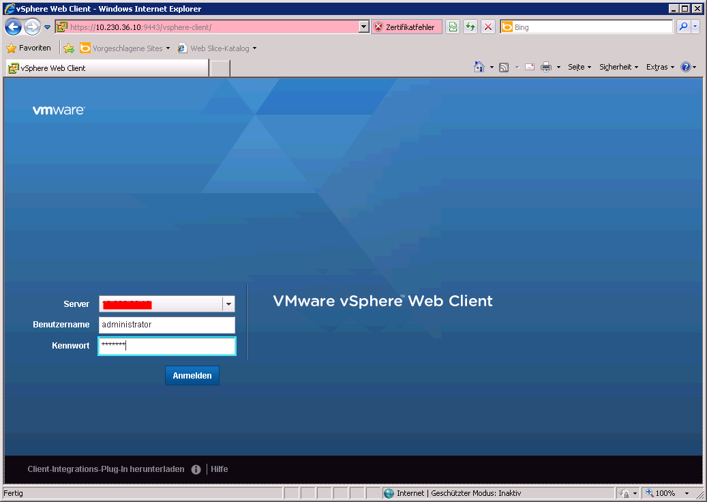707x502 pixels.
Task: Open the Sicherheit menu
Action: pyautogui.click(x=618, y=67)
